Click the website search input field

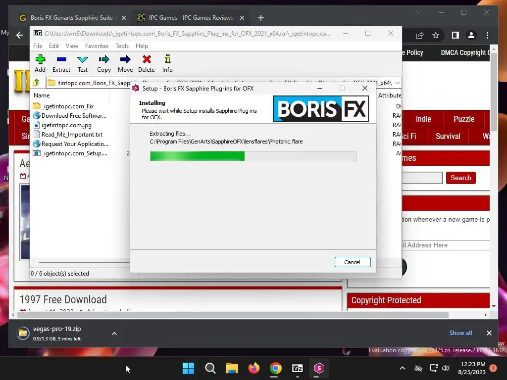click(422, 178)
